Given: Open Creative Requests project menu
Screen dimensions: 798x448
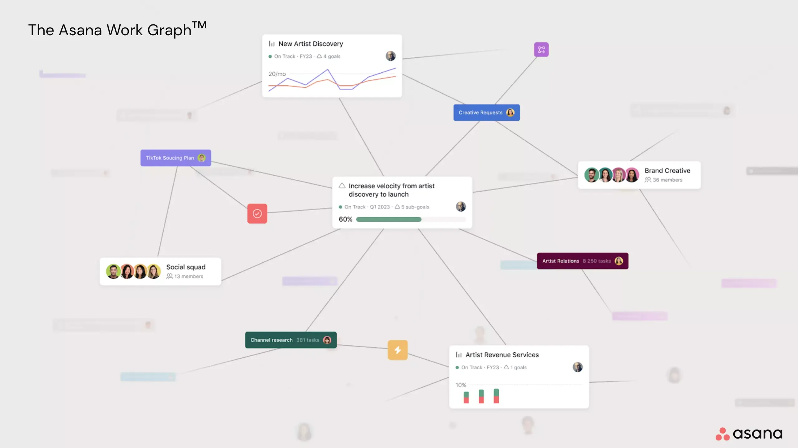Looking at the screenshot, I should tap(486, 112).
